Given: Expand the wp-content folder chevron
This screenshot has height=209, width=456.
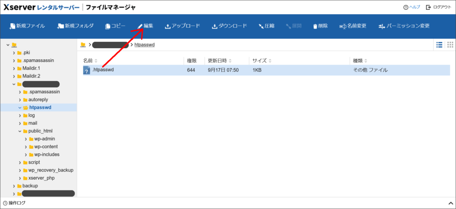Looking at the screenshot, I should tap(26, 147).
